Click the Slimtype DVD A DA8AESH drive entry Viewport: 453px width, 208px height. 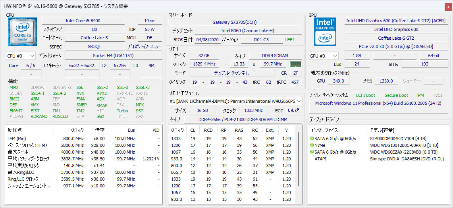coord(407,159)
